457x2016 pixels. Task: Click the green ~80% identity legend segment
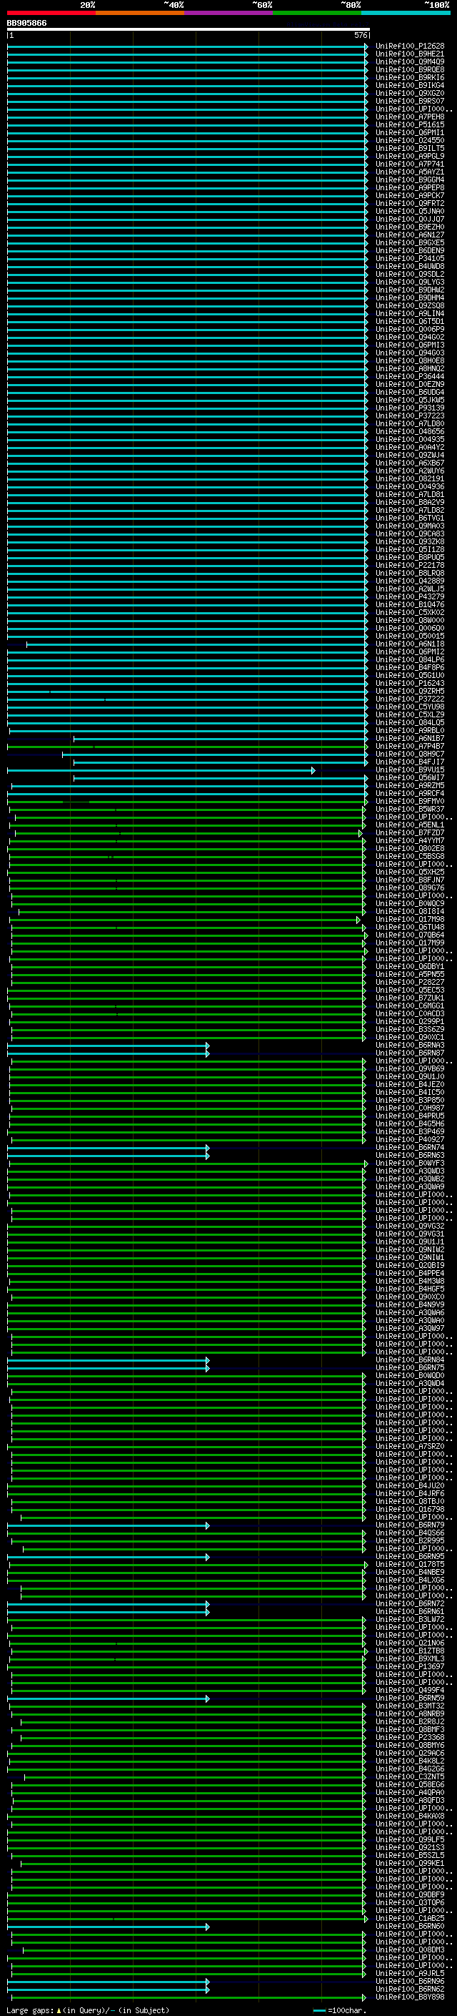[x=317, y=13]
